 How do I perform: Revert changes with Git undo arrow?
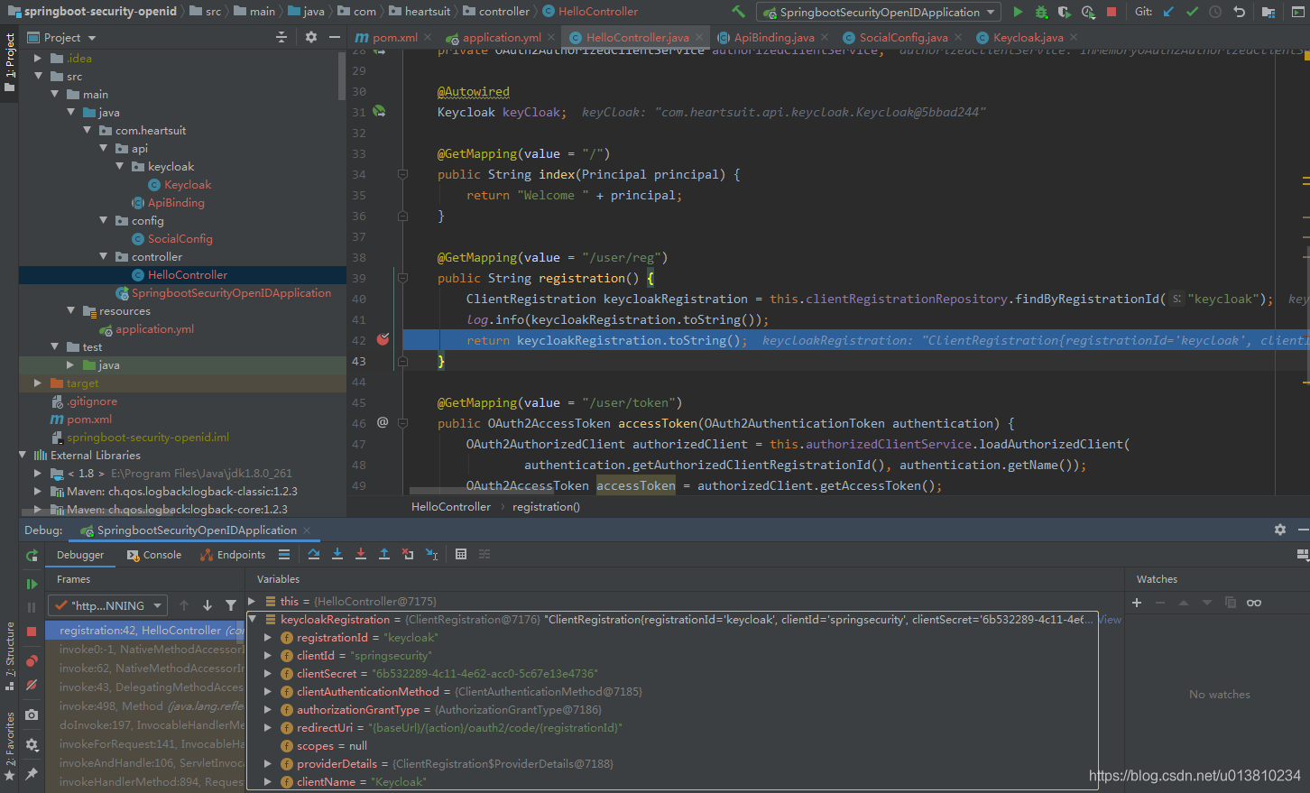point(1240,12)
